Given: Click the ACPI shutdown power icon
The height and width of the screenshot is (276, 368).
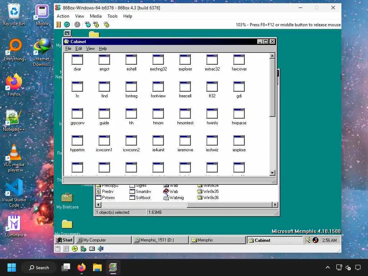Looking at the screenshot, I should pyautogui.click(x=77, y=24).
